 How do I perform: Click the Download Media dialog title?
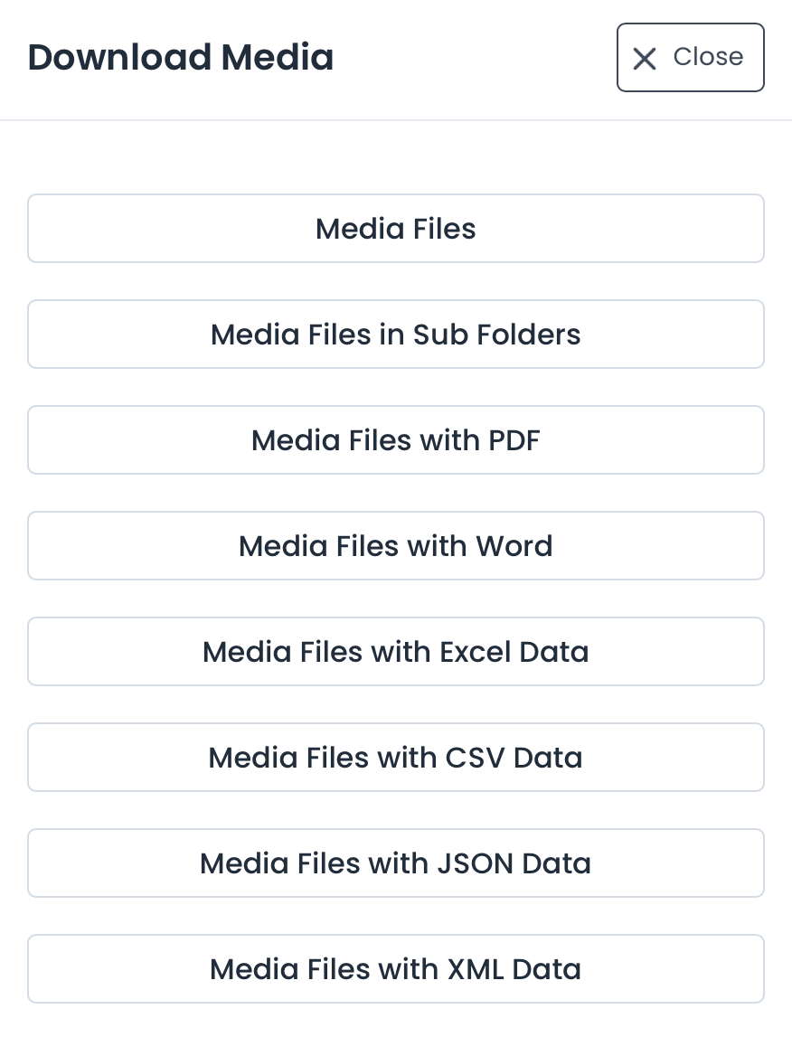pos(180,56)
